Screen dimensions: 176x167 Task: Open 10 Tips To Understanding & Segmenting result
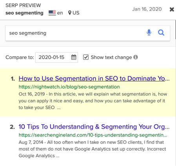(x=94, y=127)
